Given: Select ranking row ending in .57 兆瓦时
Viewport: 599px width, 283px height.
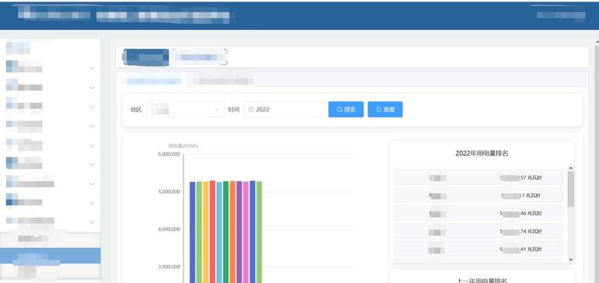Looking at the screenshot, I should tap(478, 177).
